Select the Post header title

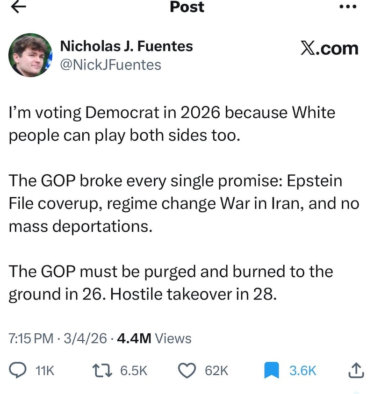[187, 8]
